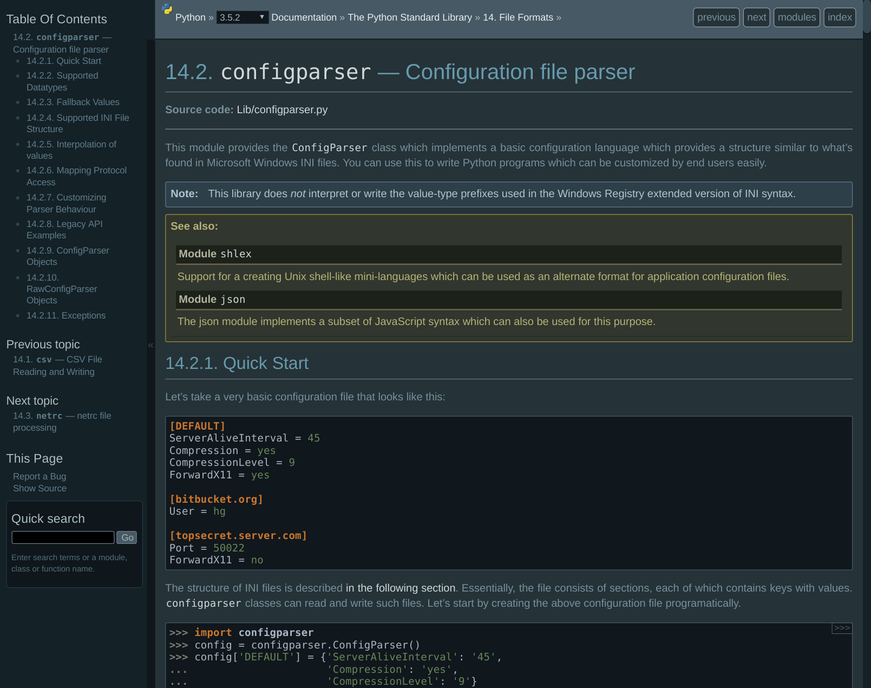Open Module json reference link
This screenshot has height=688, width=871.
(212, 299)
